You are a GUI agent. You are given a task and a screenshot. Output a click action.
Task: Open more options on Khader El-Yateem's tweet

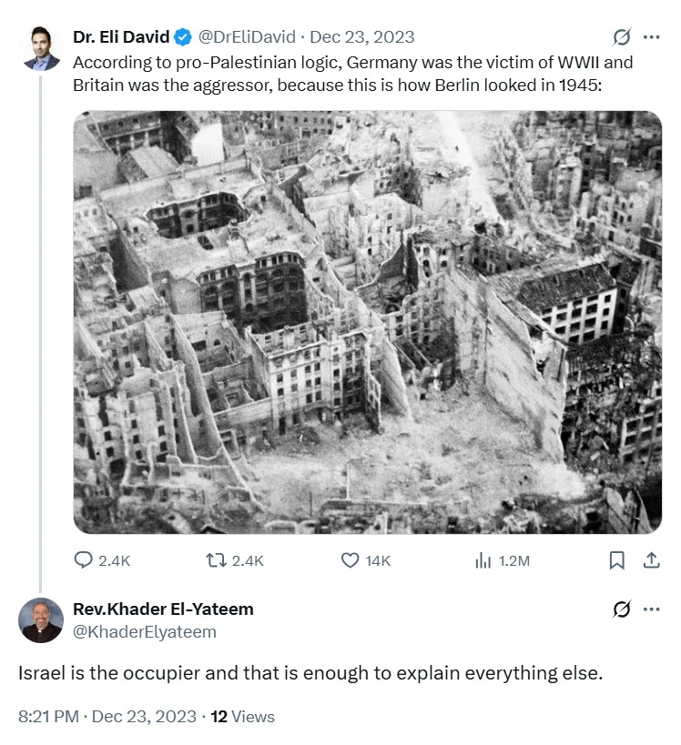pyautogui.click(x=652, y=609)
